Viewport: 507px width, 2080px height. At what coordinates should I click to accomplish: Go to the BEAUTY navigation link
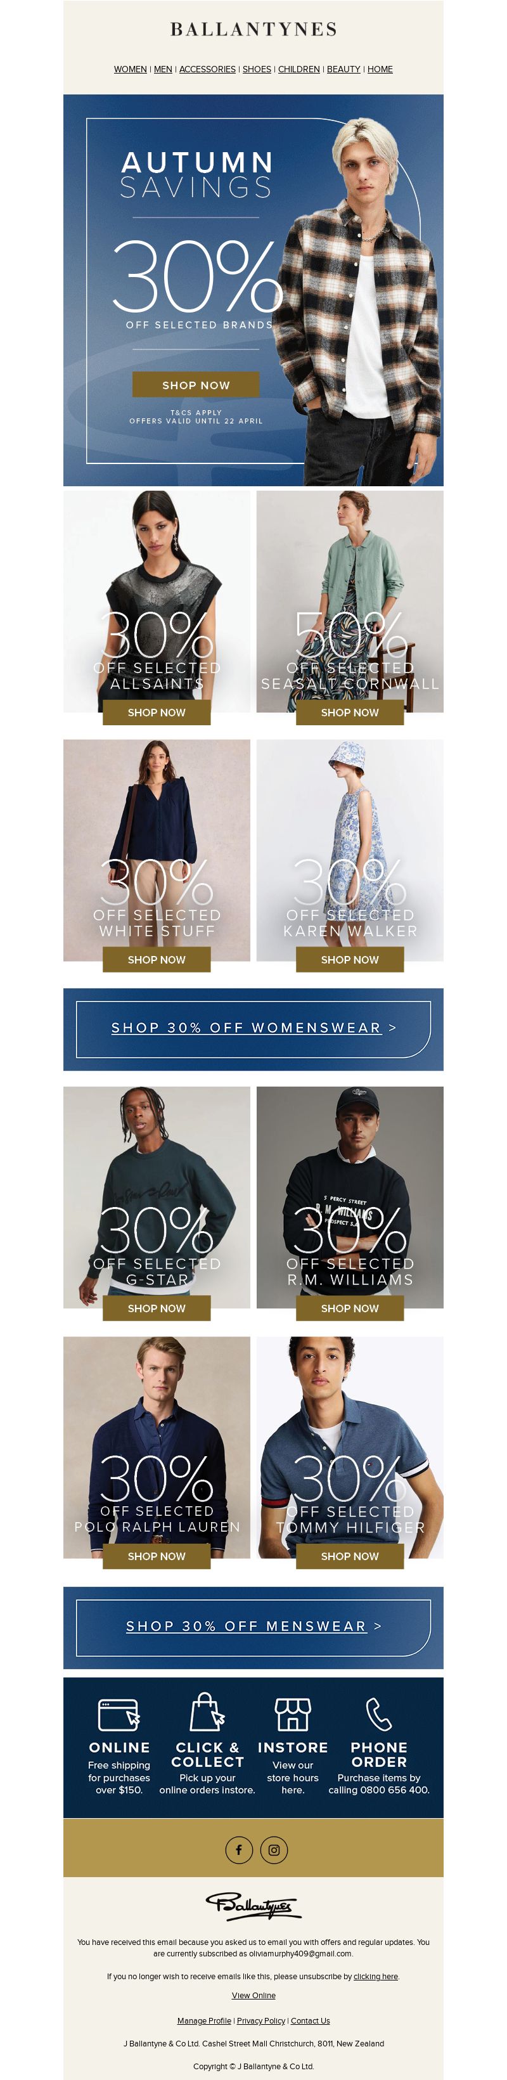coord(343,70)
